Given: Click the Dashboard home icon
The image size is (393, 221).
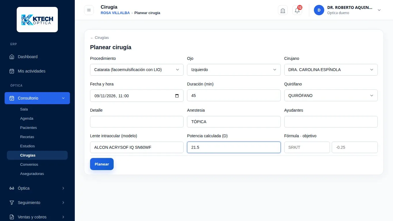Looking at the screenshot, I should pyautogui.click(x=12, y=57).
